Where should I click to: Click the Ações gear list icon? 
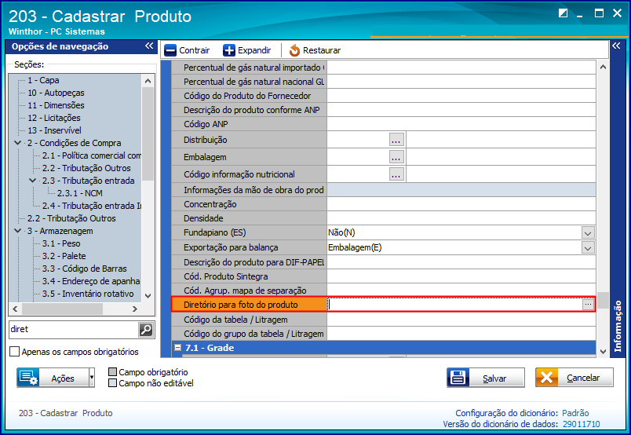coord(28,378)
